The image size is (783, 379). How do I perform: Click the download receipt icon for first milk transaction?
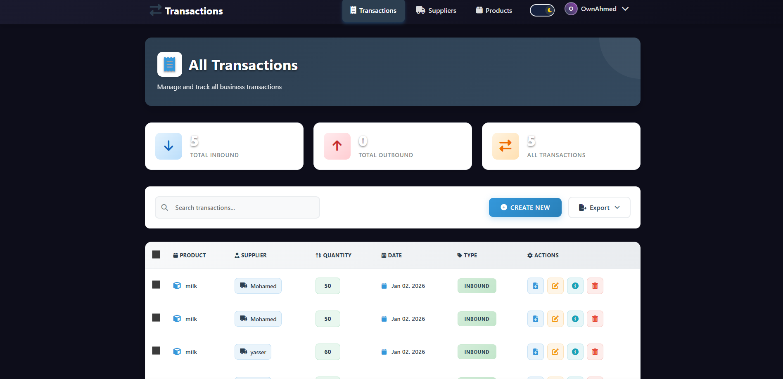tap(535, 285)
